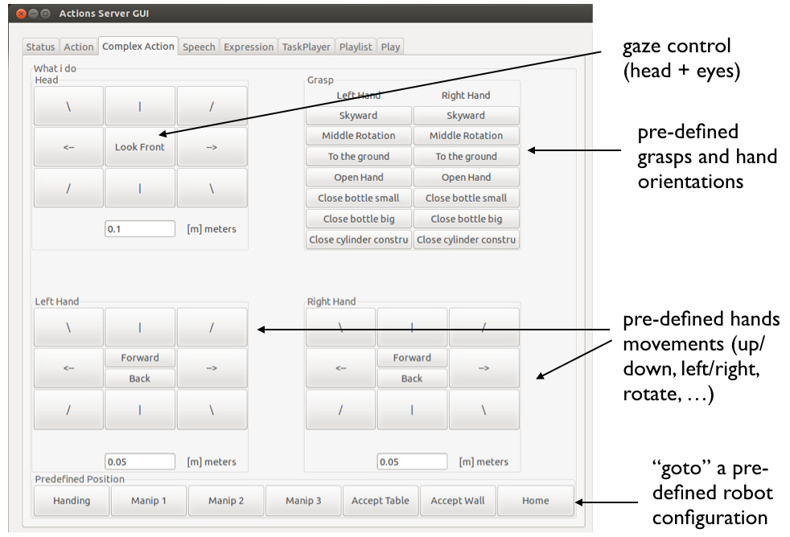Set Left Hand to Middle Rotation
Viewport: 790px width, 537px height.
click(358, 136)
